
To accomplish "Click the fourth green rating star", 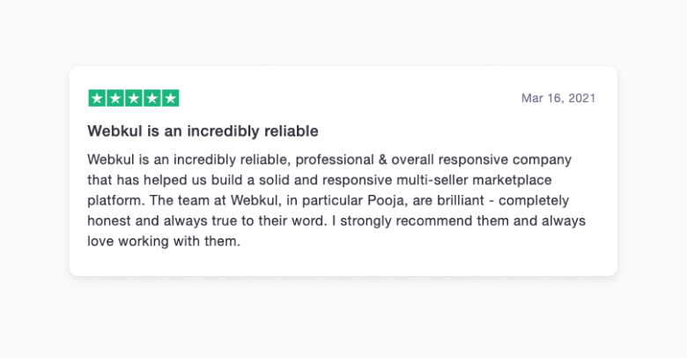I will coord(152,98).
